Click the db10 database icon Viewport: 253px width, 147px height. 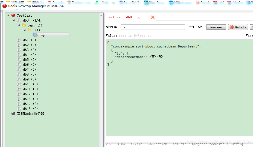pos(19,84)
